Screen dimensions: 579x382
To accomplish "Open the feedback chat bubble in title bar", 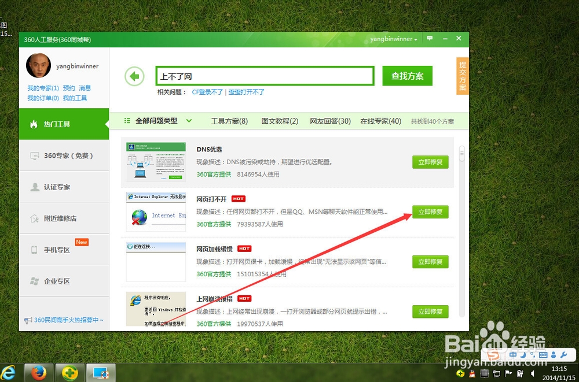I will coord(430,38).
